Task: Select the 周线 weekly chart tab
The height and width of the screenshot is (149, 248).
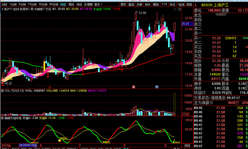Action: (71, 5)
